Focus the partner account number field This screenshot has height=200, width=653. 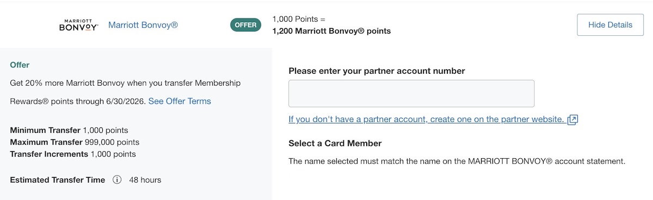411,94
